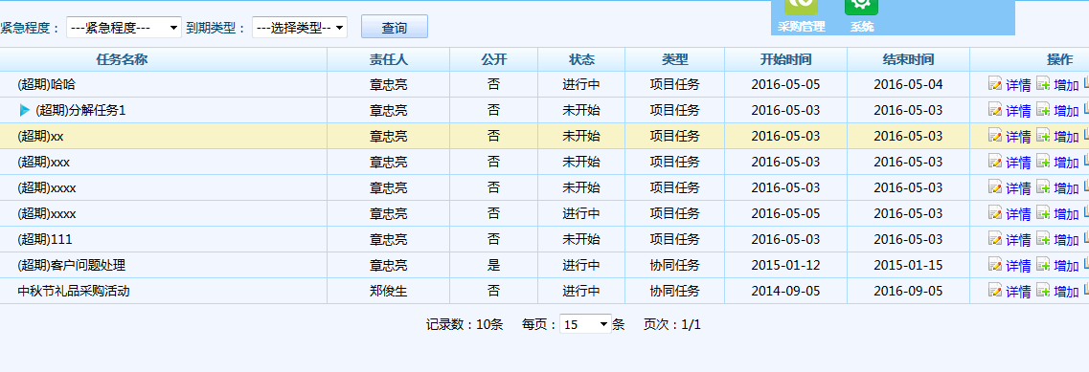Click the 是 value in the 公开 column
The width and height of the screenshot is (1089, 372).
(494, 265)
